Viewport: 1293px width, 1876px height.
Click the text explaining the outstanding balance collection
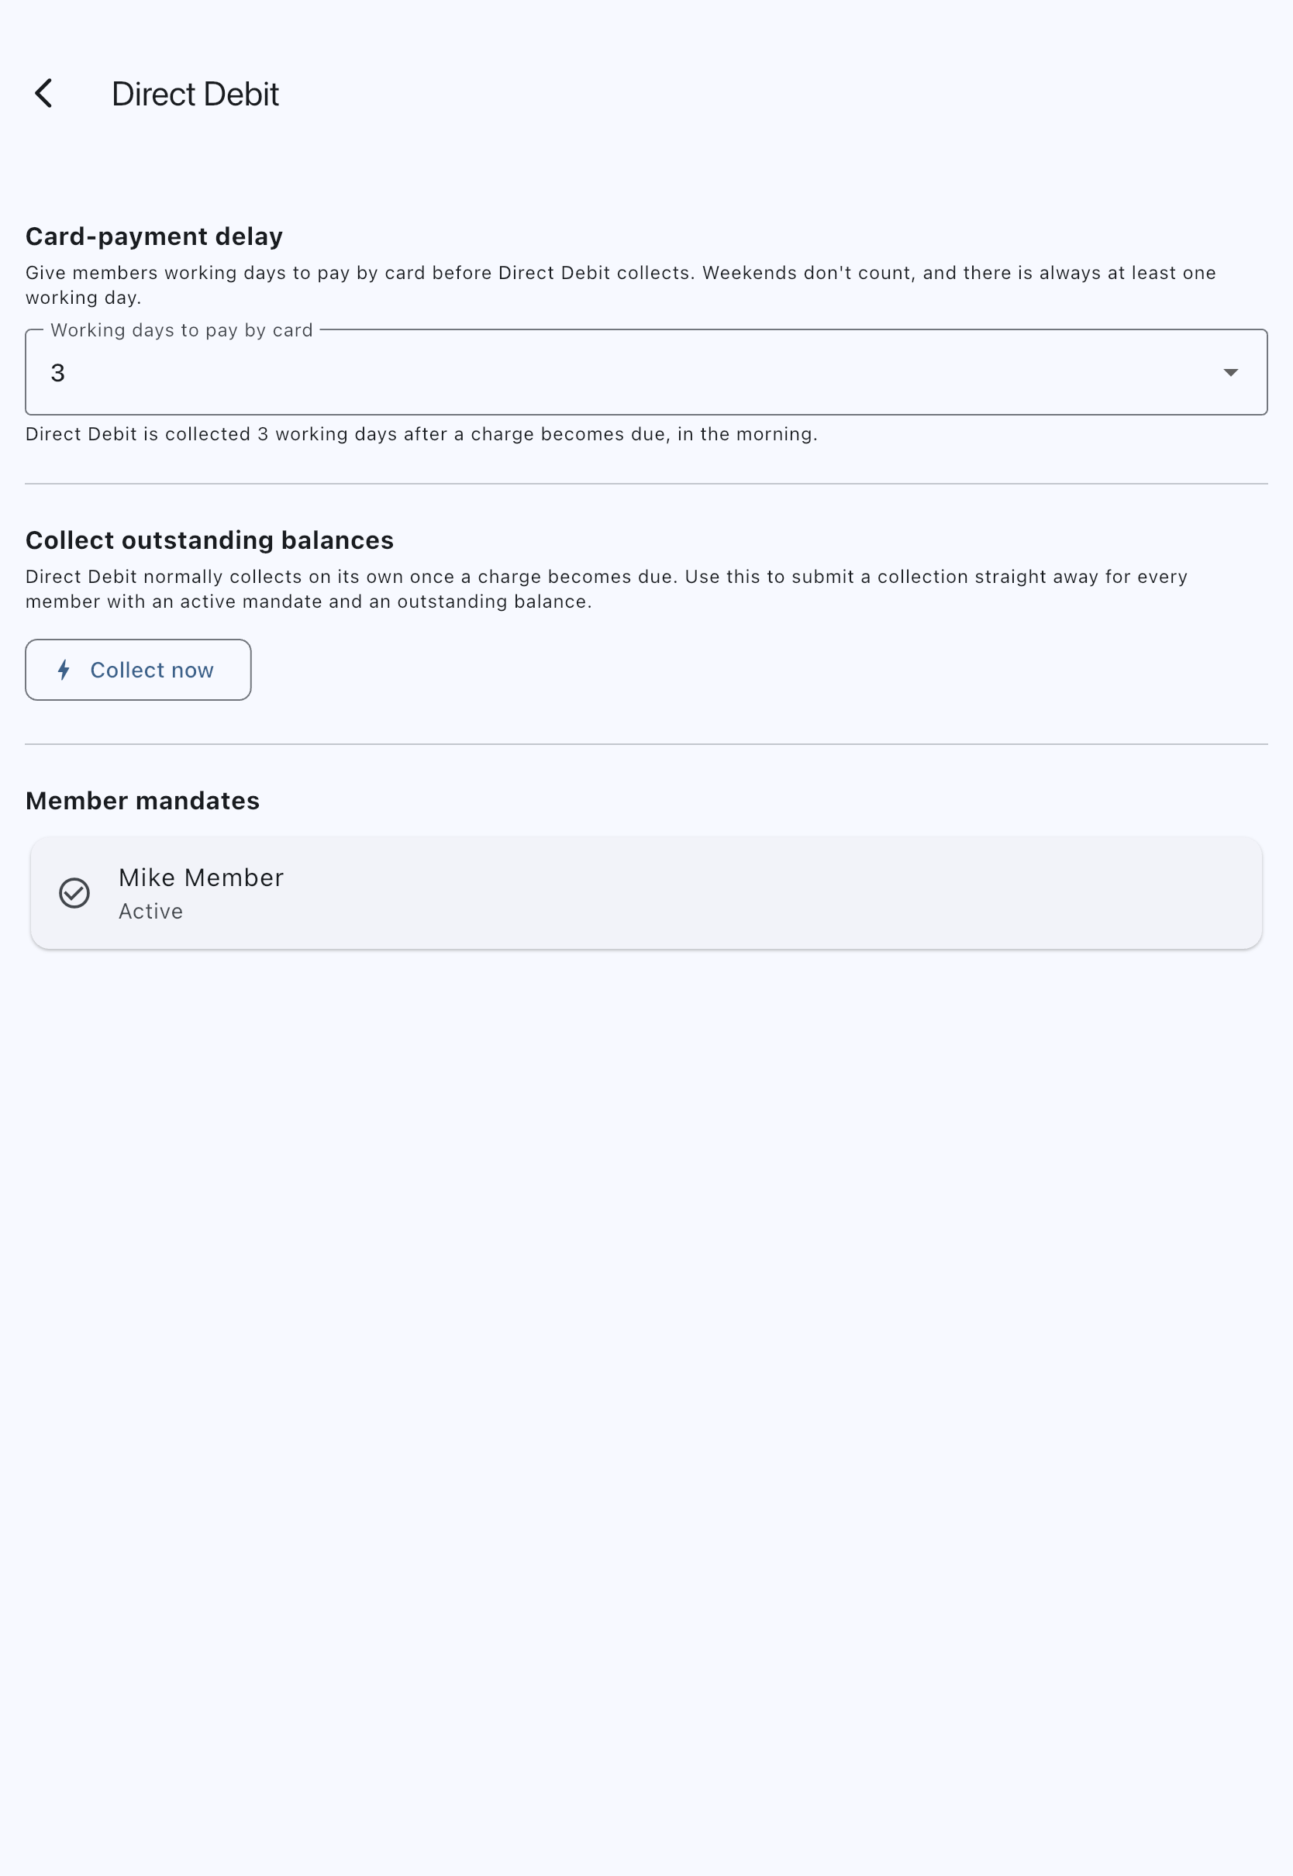(x=606, y=589)
